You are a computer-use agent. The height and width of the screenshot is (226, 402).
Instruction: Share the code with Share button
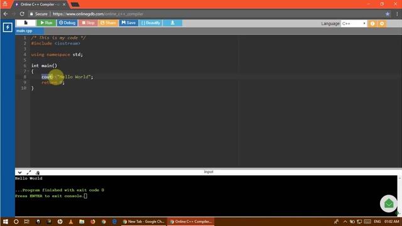[108, 23]
